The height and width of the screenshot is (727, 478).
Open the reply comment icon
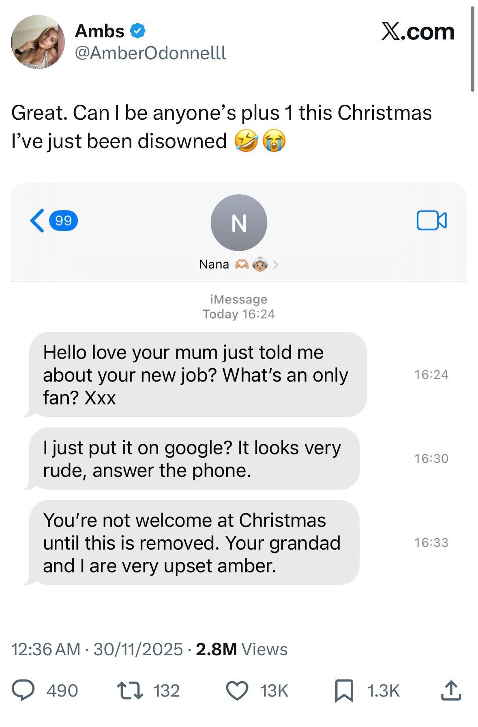[23, 690]
